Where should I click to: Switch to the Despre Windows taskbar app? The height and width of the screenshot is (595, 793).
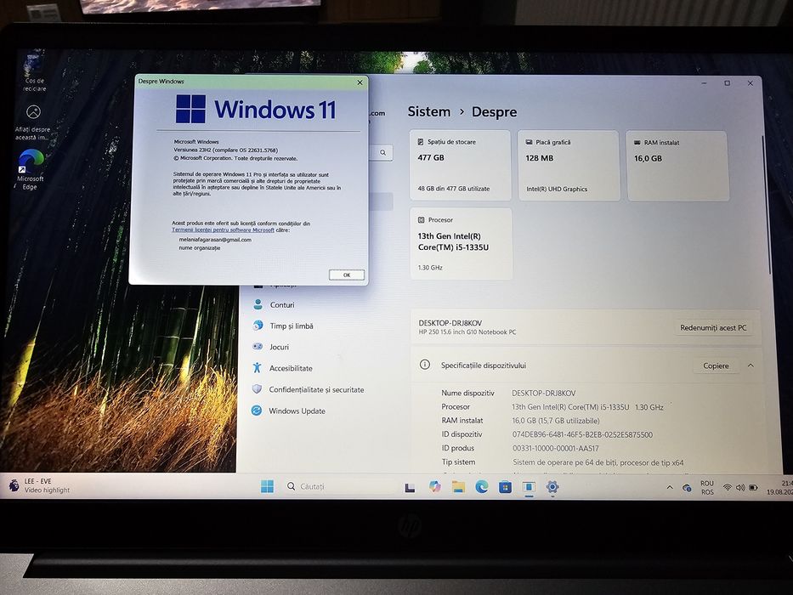point(529,487)
